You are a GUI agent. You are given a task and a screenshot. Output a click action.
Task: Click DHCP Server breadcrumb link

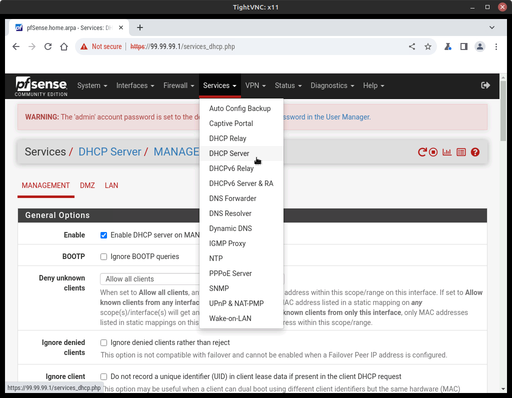(x=109, y=152)
